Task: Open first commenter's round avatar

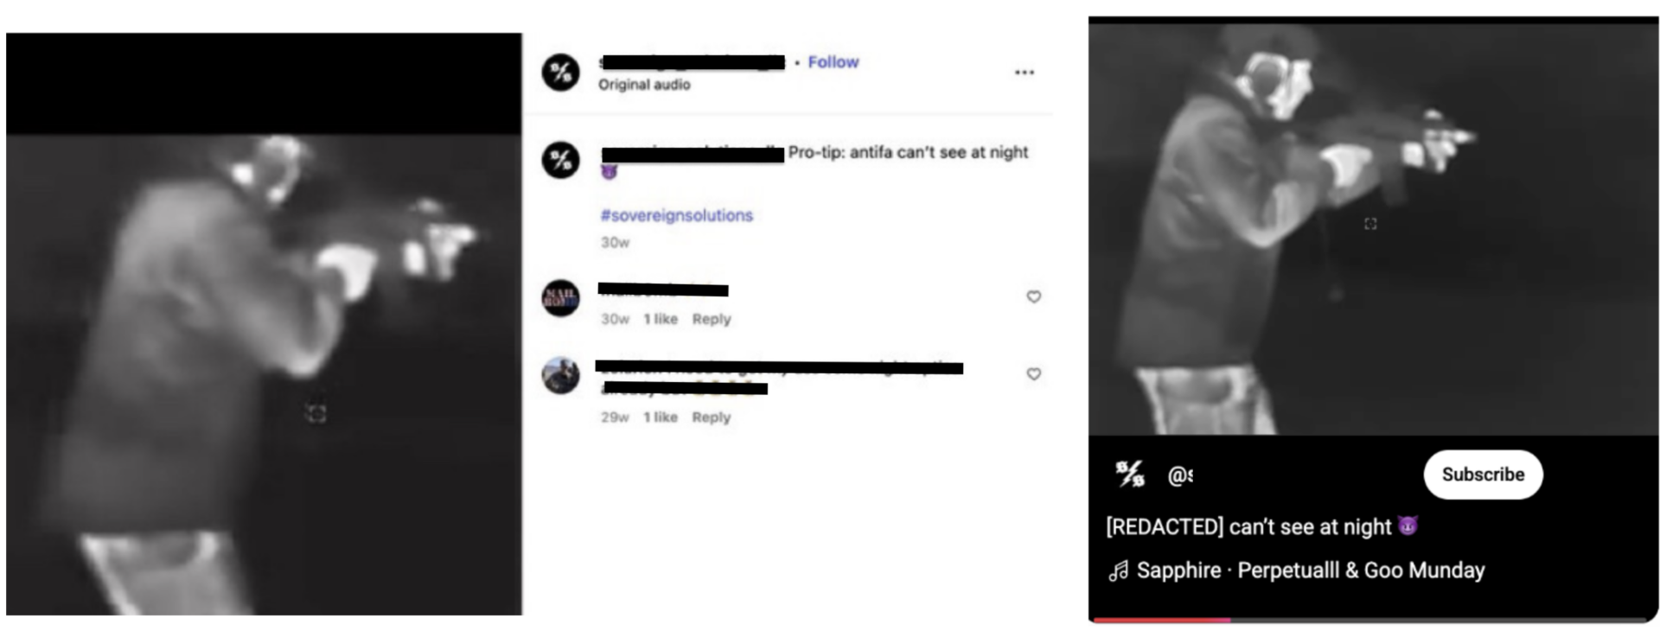Action: coord(561,298)
